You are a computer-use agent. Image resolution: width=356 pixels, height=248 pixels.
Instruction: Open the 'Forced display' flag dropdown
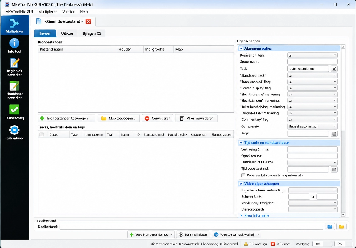[x=312, y=88]
